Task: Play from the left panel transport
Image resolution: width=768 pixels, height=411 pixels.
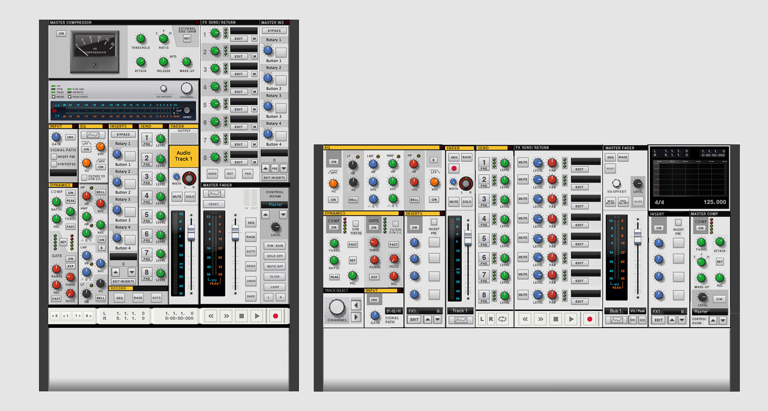Action: (x=257, y=316)
